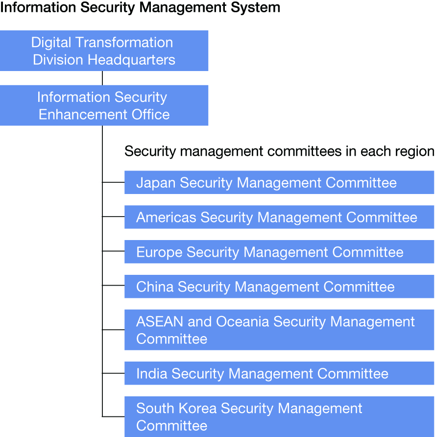Screen dimensions: 435x437
Task: Click ASEAN and Oceania Security Management Committee
Action: [x=279, y=330]
